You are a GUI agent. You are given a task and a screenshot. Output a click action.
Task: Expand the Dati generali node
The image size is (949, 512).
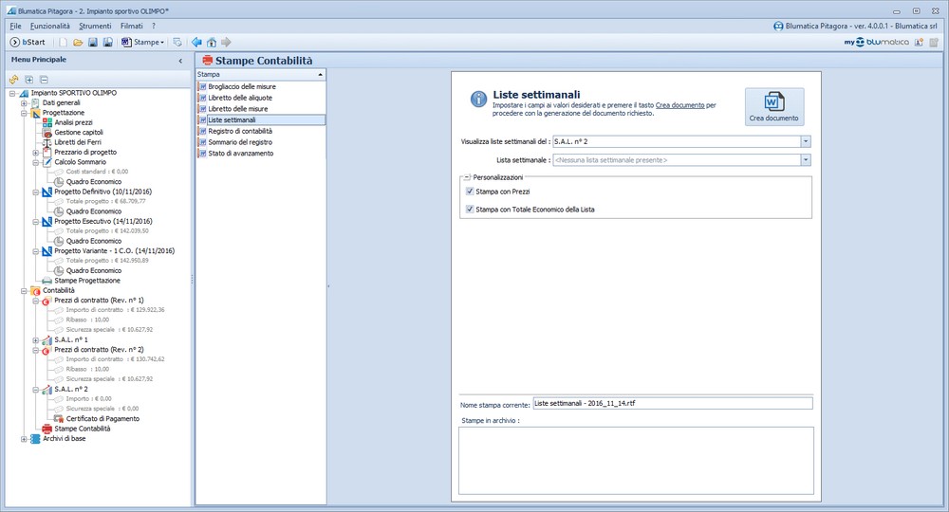25,103
